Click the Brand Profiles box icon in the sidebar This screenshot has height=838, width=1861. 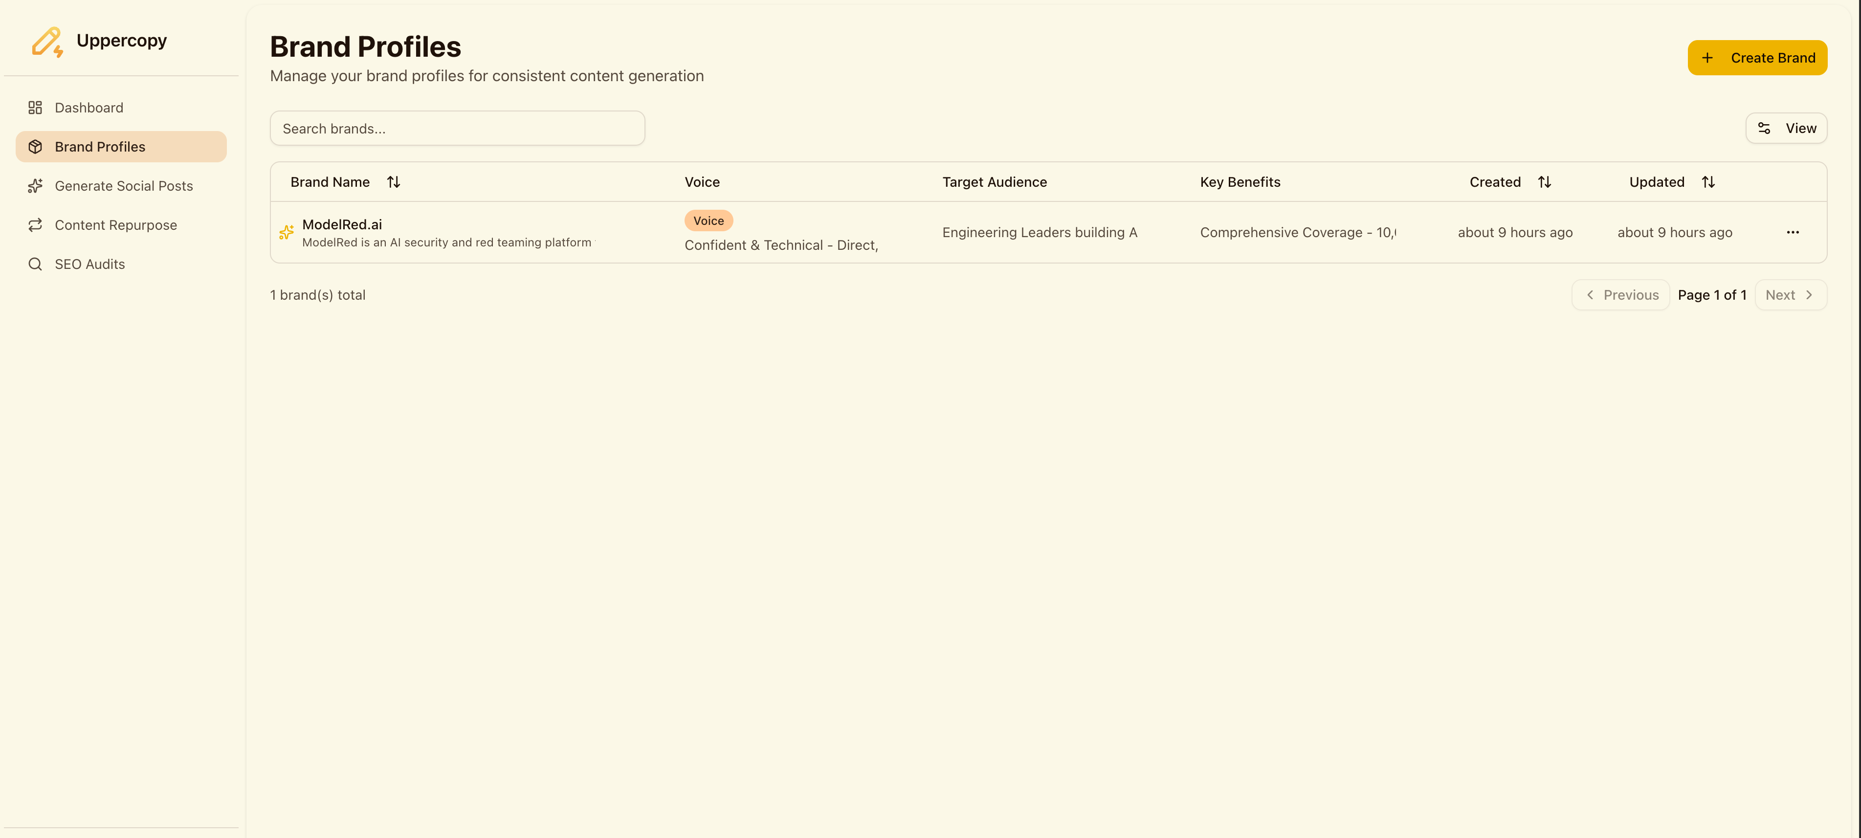point(35,147)
